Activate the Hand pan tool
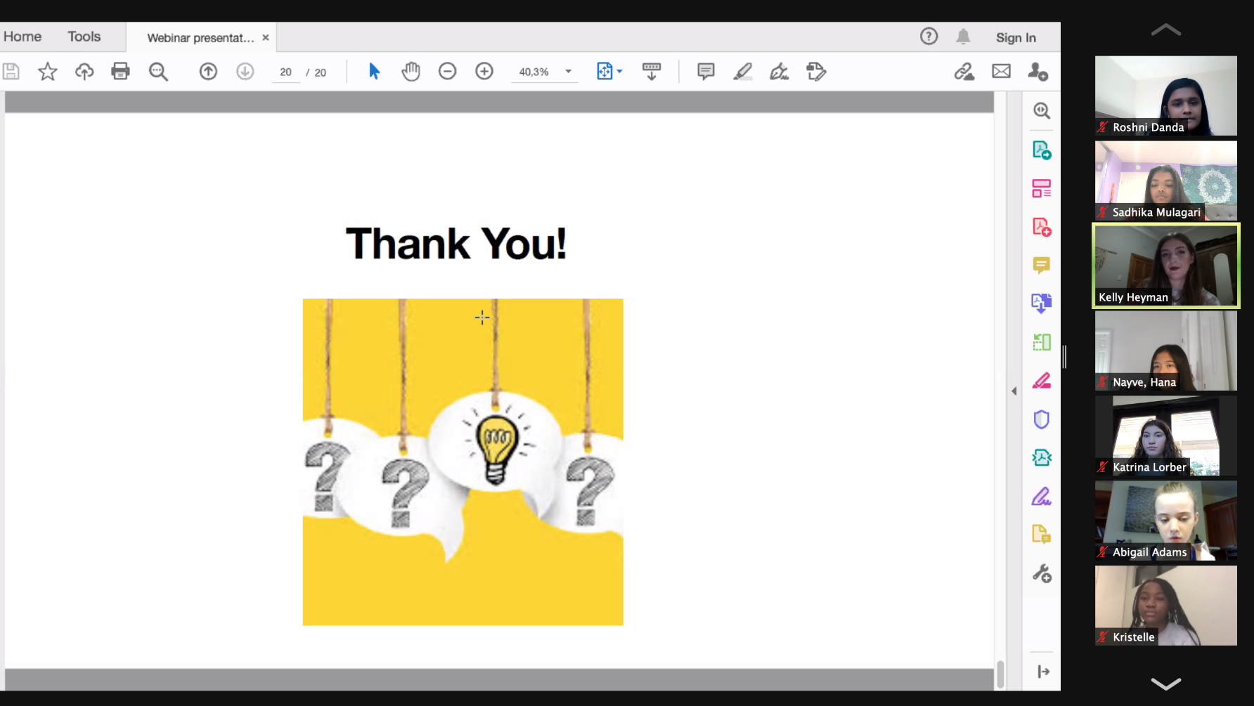 click(x=411, y=72)
